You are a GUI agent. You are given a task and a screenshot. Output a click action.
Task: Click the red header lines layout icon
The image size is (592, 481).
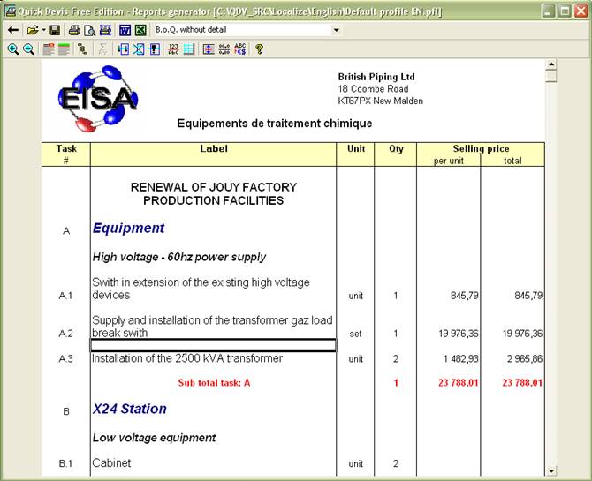pos(49,49)
